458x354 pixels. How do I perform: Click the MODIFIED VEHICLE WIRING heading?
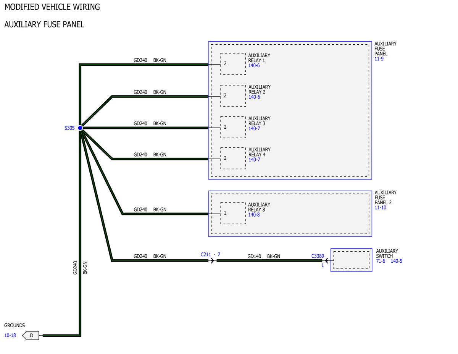click(52, 7)
